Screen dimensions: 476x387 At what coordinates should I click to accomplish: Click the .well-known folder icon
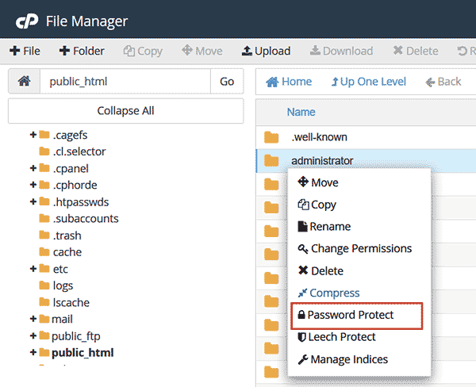point(271,137)
